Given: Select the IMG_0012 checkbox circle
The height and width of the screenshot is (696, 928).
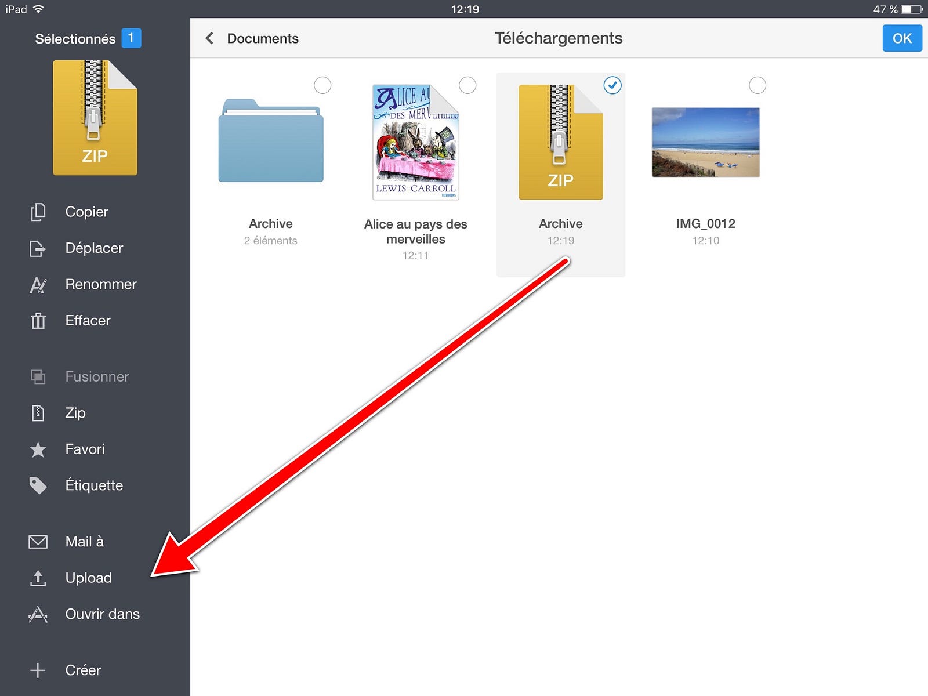Looking at the screenshot, I should [x=757, y=85].
